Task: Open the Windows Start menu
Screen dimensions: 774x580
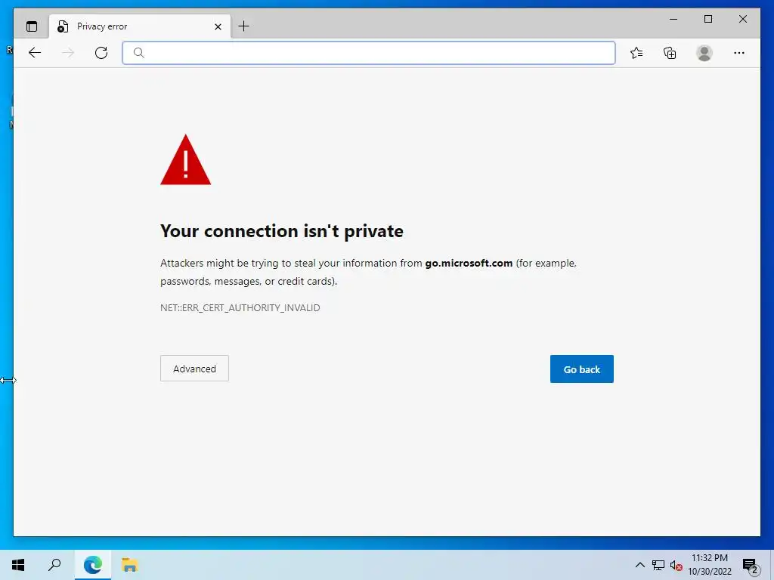Action: coord(18,565)
